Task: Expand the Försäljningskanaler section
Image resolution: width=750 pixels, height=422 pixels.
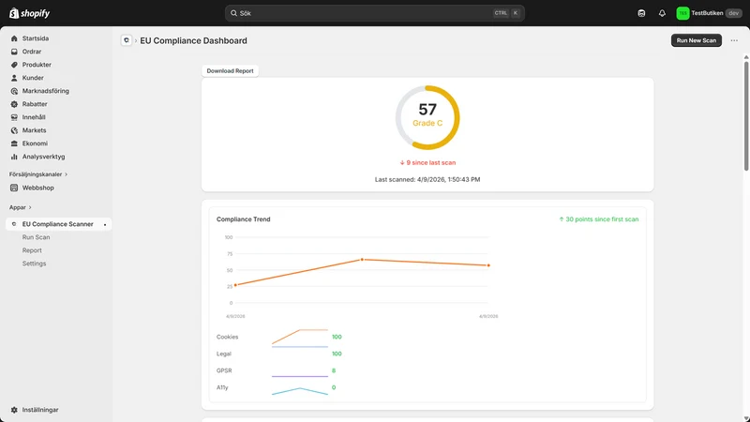Action: pyautogui.click(x=38, y=174)
